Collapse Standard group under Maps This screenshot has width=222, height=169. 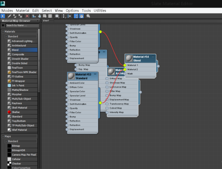click(6, 141)
